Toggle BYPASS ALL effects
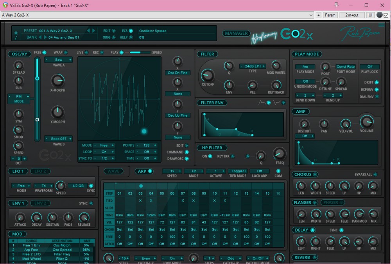391x264 pixels. [x=375, y=174]
